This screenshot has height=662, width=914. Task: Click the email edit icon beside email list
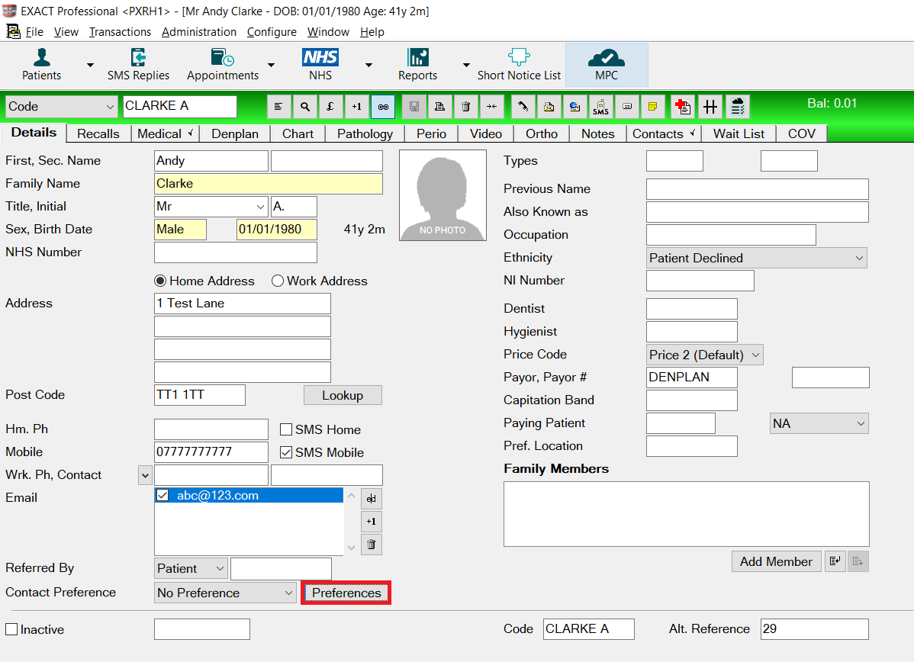372,499
